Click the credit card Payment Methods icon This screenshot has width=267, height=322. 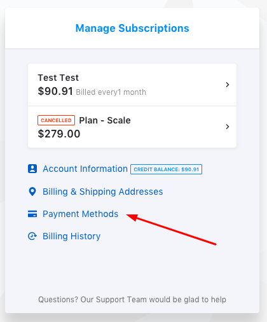point(32,214)
